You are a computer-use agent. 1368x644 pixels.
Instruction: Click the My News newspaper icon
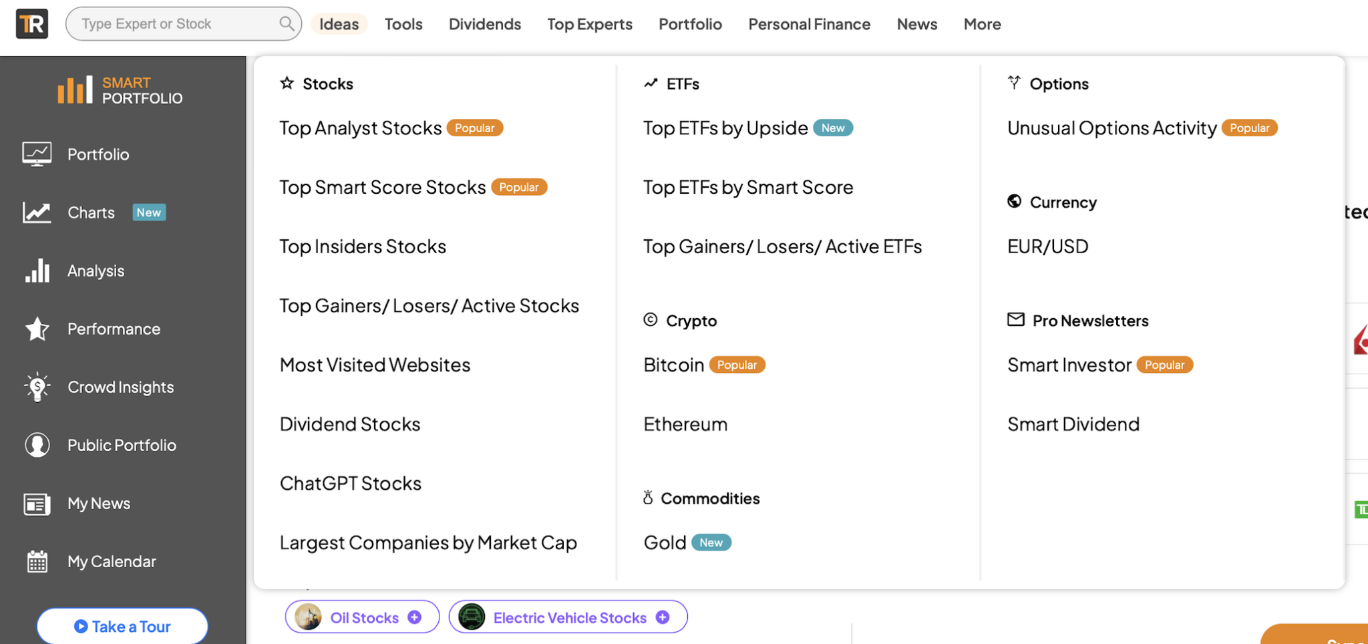pyautogui.click(x=37, y=504)
